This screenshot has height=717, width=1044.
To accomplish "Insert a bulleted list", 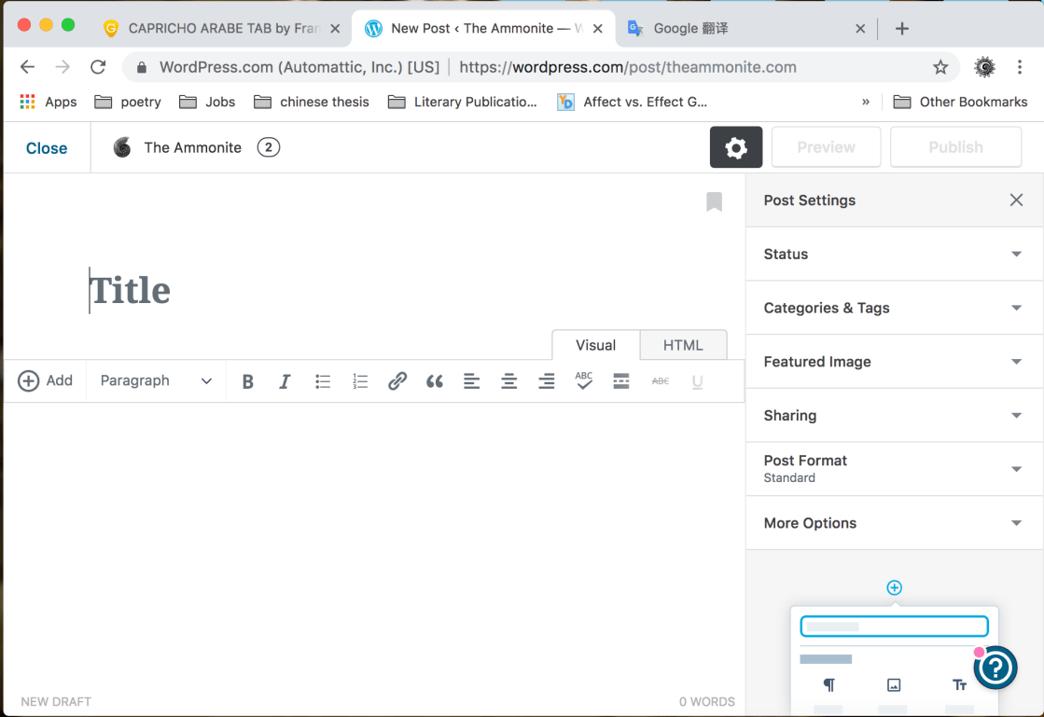I will 323,381.
